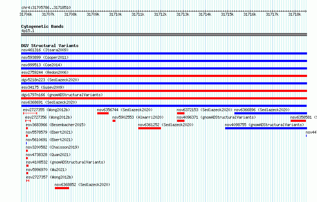
Task: Click the nsv461316 (Itsara2009) variant label
Action: [45, 50]
